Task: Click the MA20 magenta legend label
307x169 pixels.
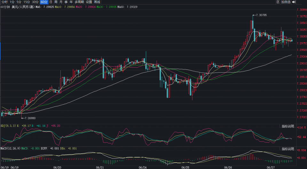Action: click(84, 6)
